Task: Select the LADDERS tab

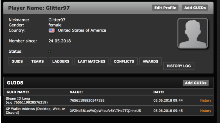Action: click(x=61, y=61)
